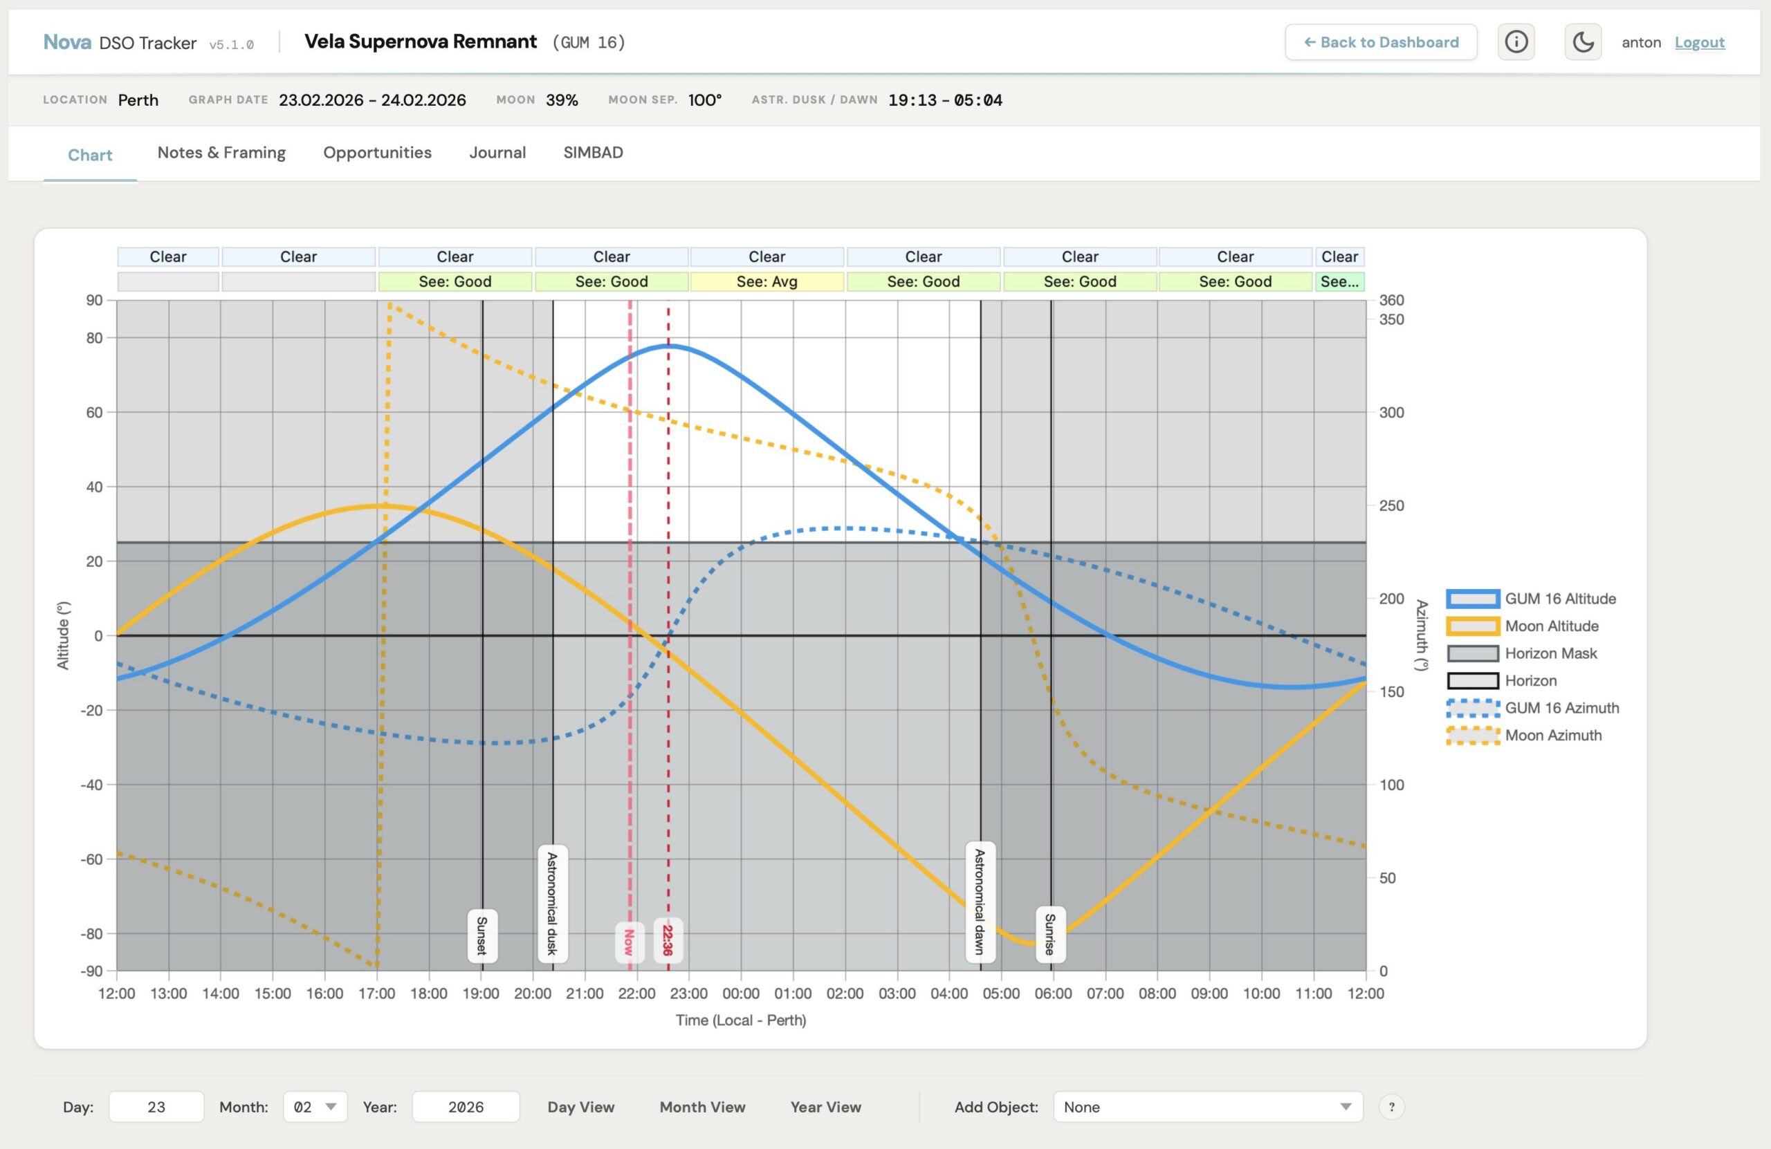Toggle the GUM 16 Azimuth legend entry

[x=1561, y=707]
